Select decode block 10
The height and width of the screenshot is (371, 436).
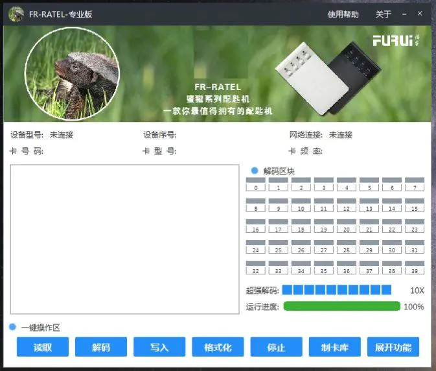(x=301, y=205)
